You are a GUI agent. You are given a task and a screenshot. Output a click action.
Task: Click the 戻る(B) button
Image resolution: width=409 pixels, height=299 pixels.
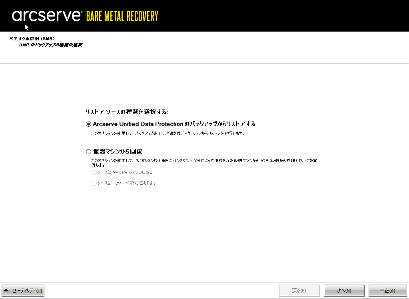[299, 290]
